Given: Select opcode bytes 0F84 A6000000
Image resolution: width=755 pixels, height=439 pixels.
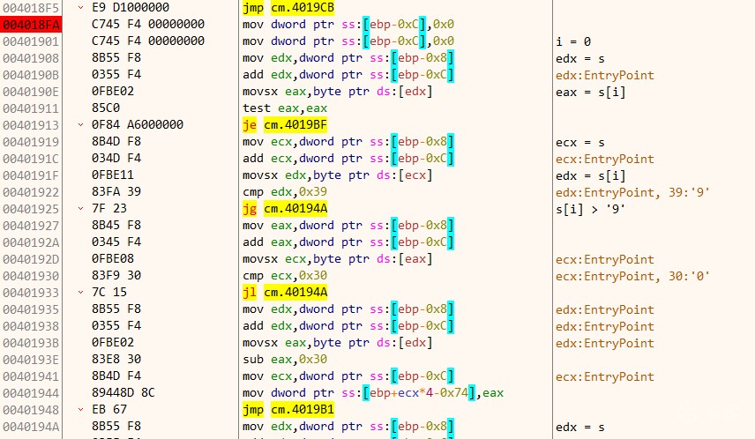Looking at the screenshot, I should click(x=138, y=124).
